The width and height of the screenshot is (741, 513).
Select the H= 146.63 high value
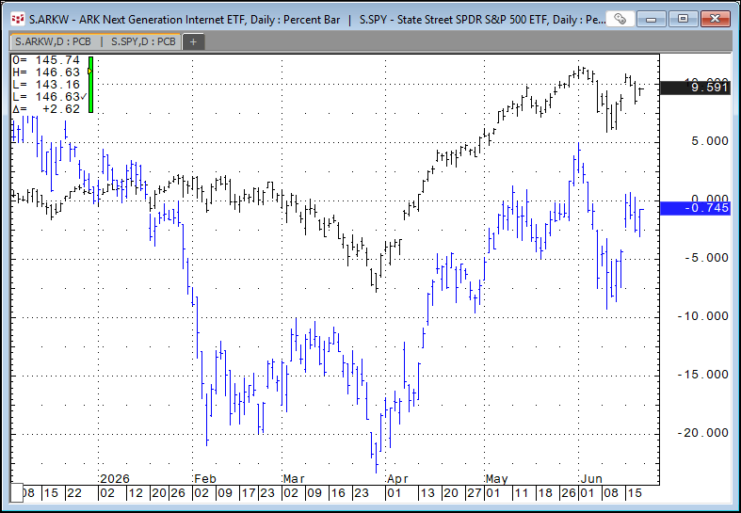(46, 72)
